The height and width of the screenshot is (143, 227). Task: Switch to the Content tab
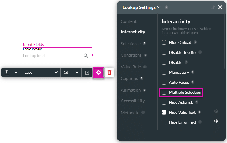129,21
